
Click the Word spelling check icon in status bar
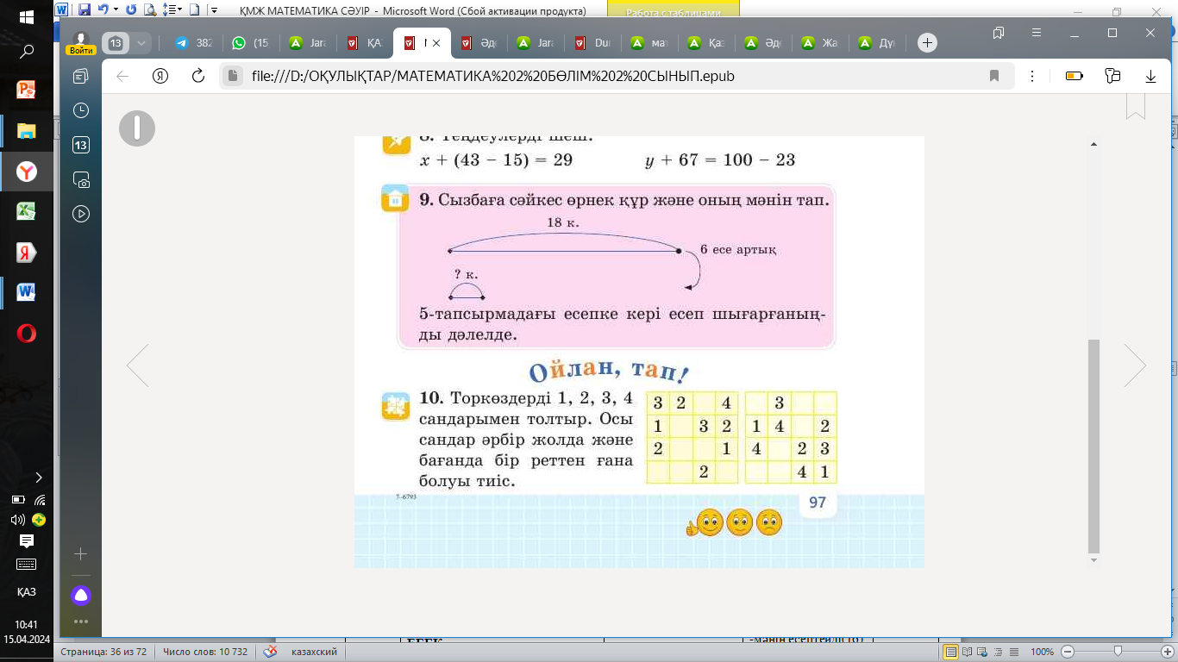(x=271, y=652)
